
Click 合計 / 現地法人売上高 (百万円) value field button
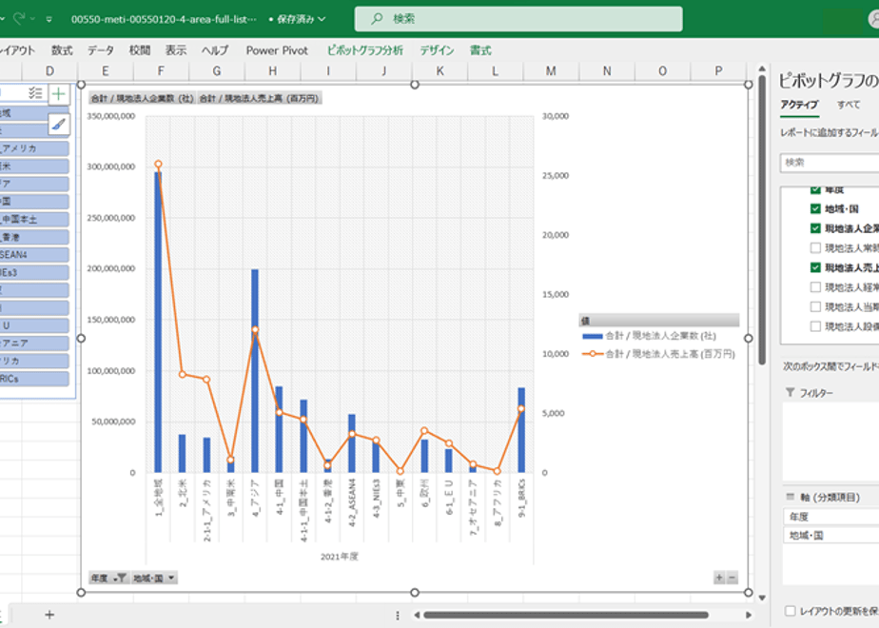260,98
